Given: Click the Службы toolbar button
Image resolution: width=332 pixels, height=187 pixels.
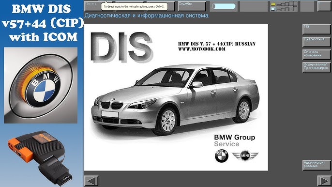Looking at the screenshot, I should pos(192,6).
